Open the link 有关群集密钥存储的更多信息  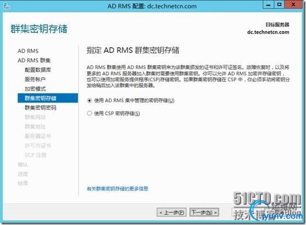(x=117, y=189)
